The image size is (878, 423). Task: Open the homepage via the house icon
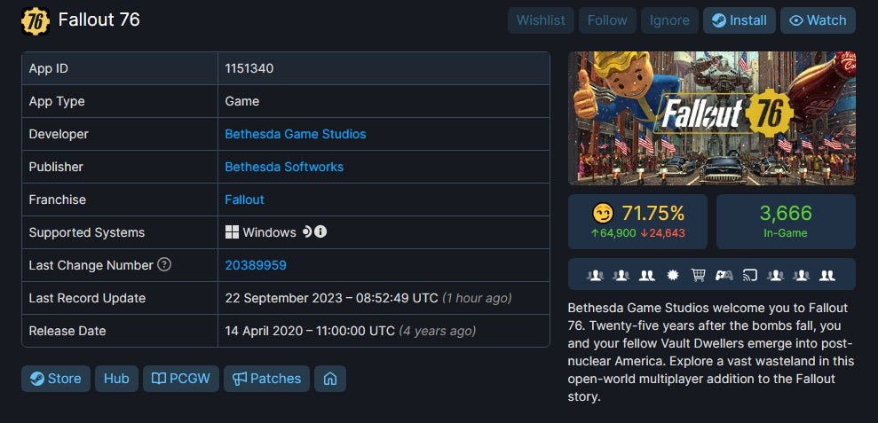[330, 379]
